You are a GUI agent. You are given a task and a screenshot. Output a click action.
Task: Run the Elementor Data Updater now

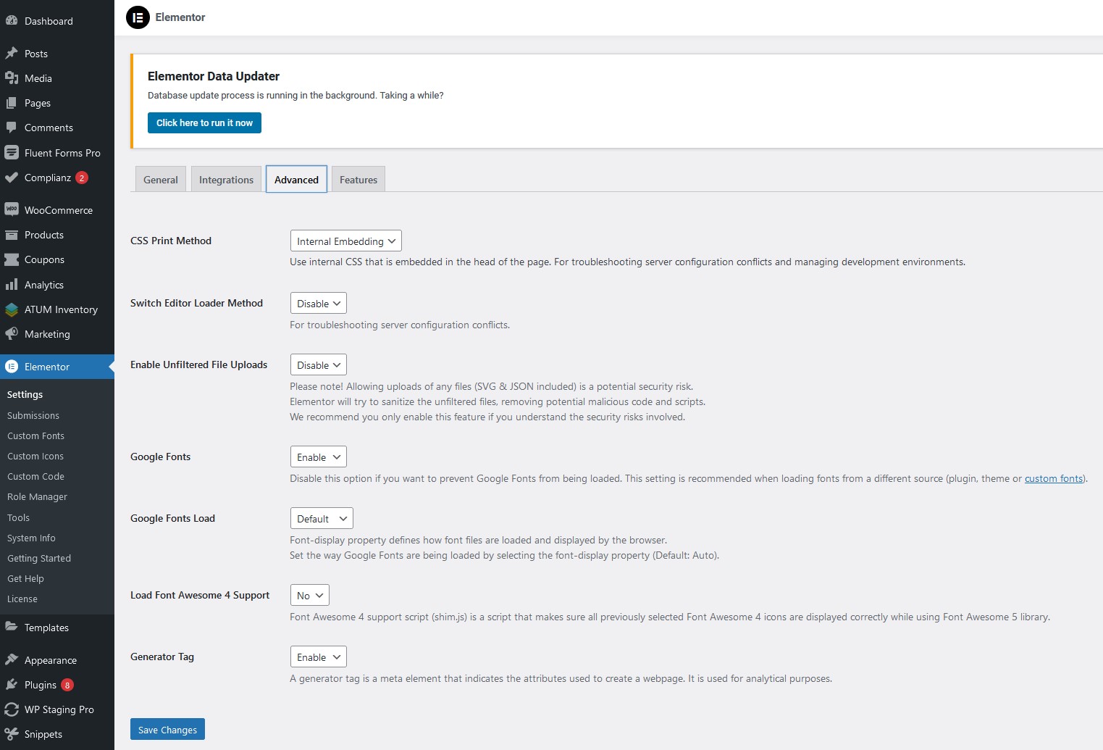[x=204, y=122]
